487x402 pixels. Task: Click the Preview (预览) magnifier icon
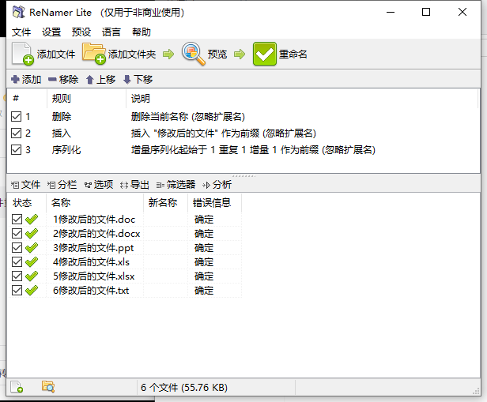(194, 54)
